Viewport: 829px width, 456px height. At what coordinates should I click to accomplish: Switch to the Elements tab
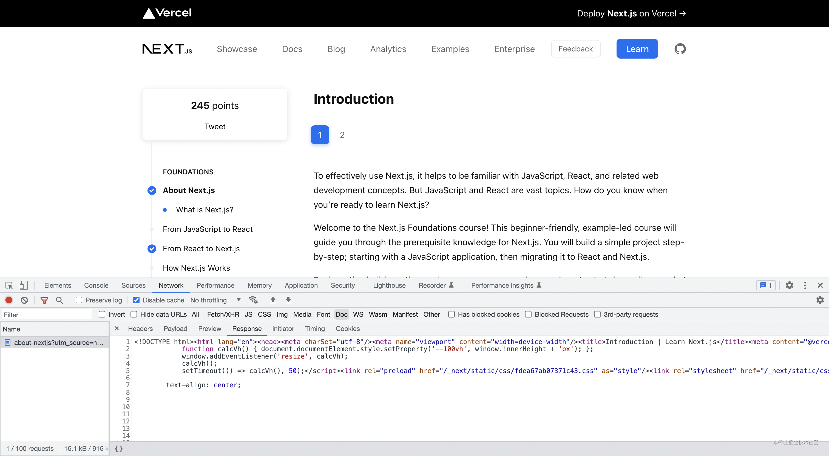[58, 285]
